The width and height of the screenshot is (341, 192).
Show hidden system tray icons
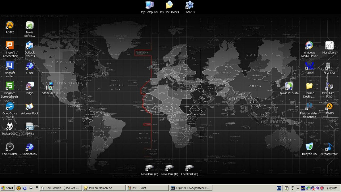298,188
